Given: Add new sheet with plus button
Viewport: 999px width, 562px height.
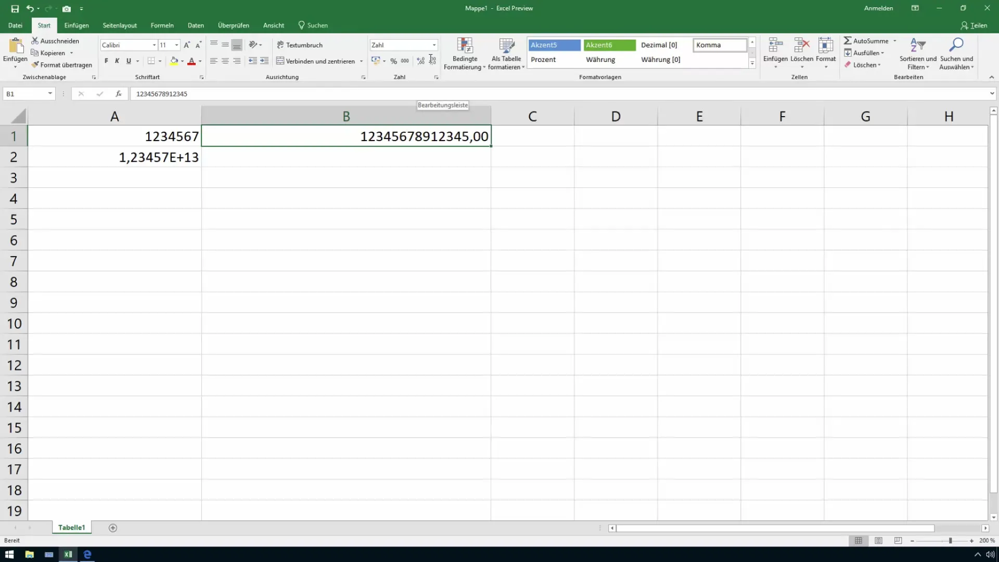Looking at the screenshot, I should pos(113,528).
